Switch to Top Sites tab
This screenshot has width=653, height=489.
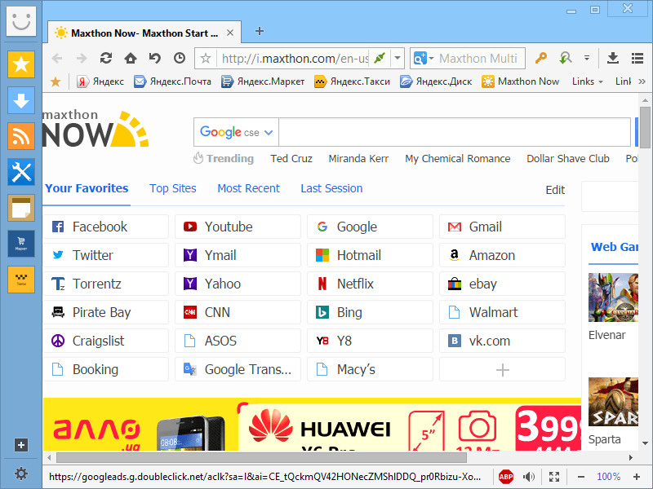pos(173,188)
